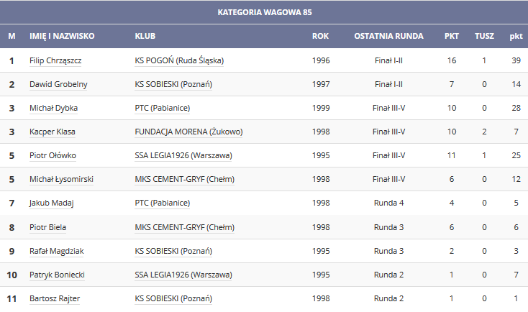Select Runda 3 in Rafał Magdziak row
Screen dimensions: 528x312
click(388, 251)
